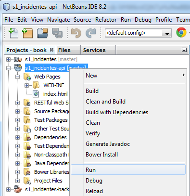190x196 pixels.
Task: Click the Web Pages folder icon
Action: [27, 77]
